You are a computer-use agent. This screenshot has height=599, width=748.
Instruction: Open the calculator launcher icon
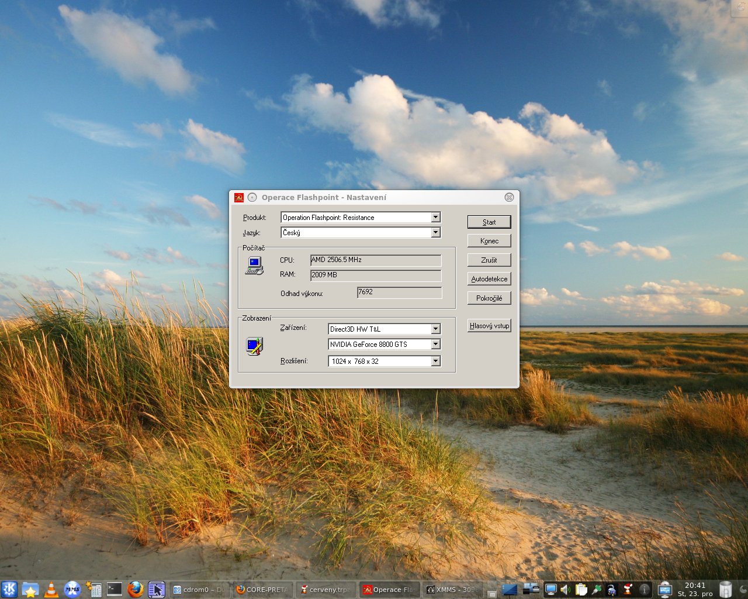[x=93, y=589]
